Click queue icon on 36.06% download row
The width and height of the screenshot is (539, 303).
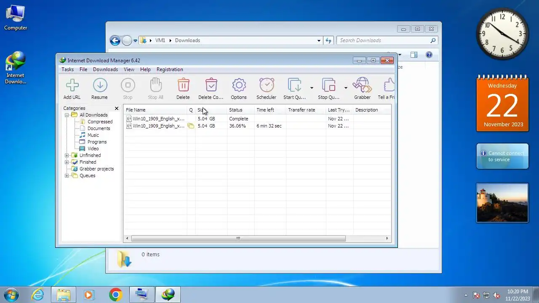(191, 126)
